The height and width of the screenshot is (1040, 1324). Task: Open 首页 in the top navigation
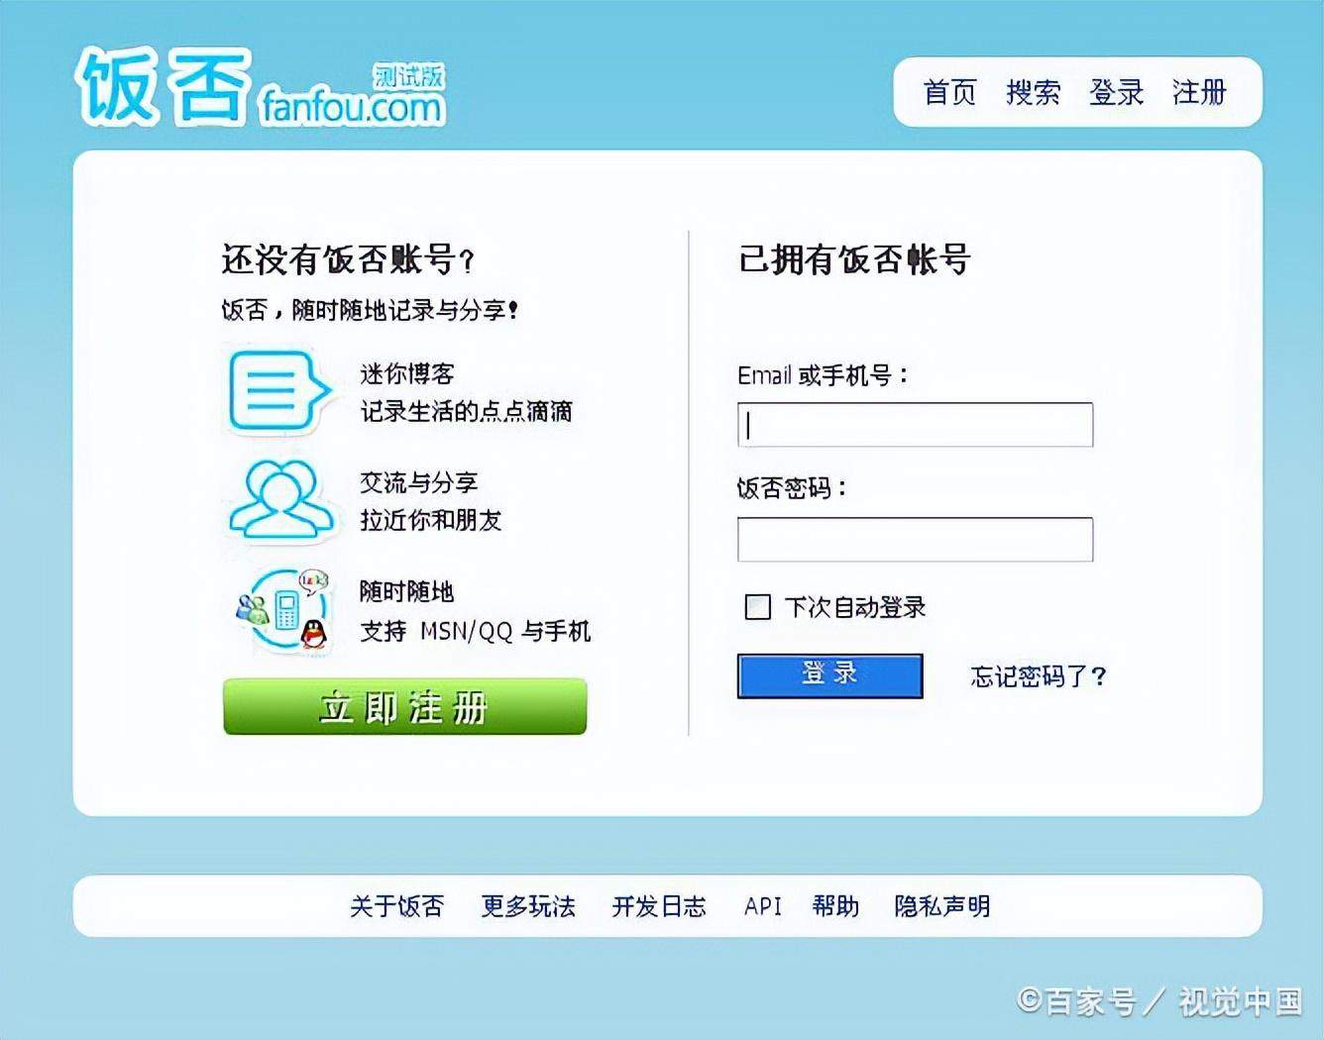[949, 92]
